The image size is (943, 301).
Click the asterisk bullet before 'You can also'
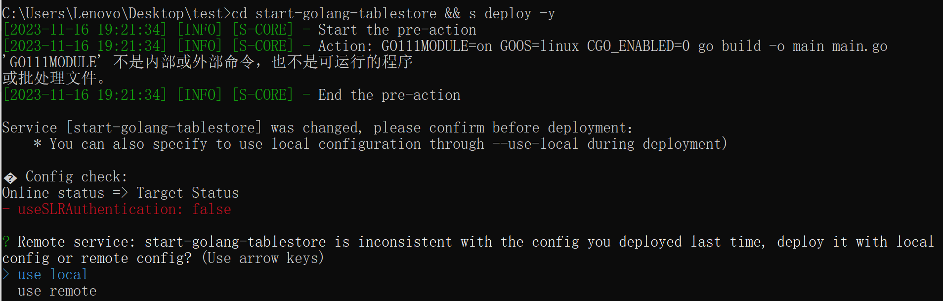(38, 144)
